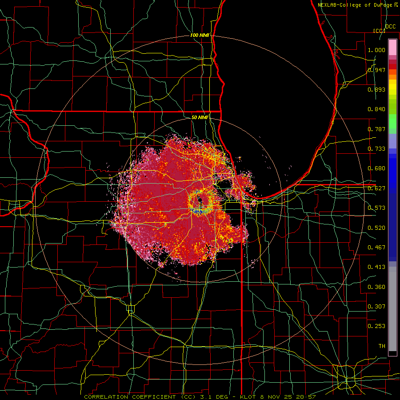Click the 0.680 colorbar value
Image resolution: width=400 pixels, height=400 pixels.
(x=376, y=168)
